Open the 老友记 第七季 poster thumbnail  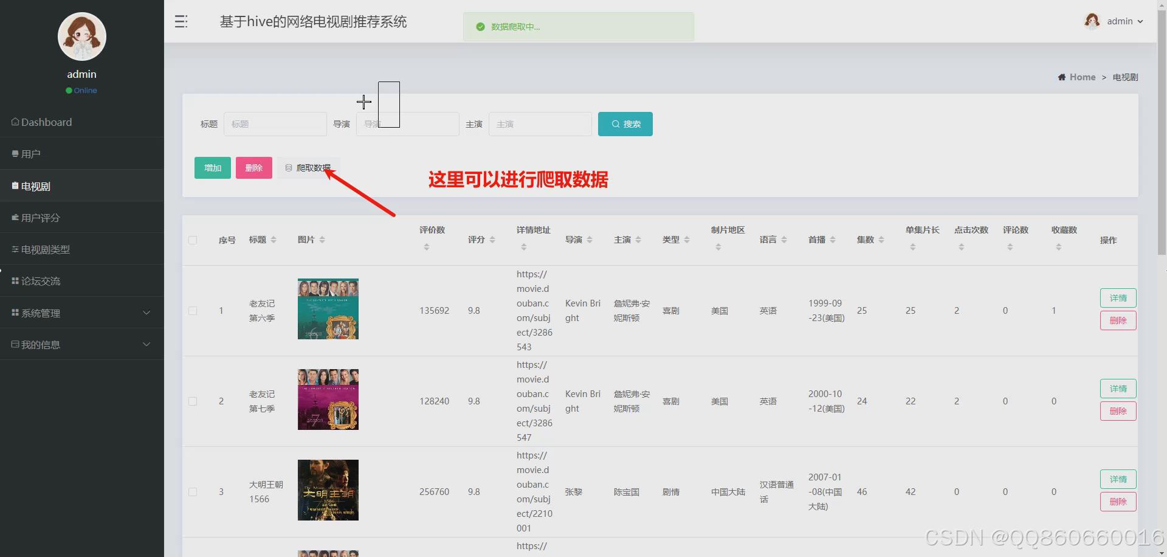[328, 400]
